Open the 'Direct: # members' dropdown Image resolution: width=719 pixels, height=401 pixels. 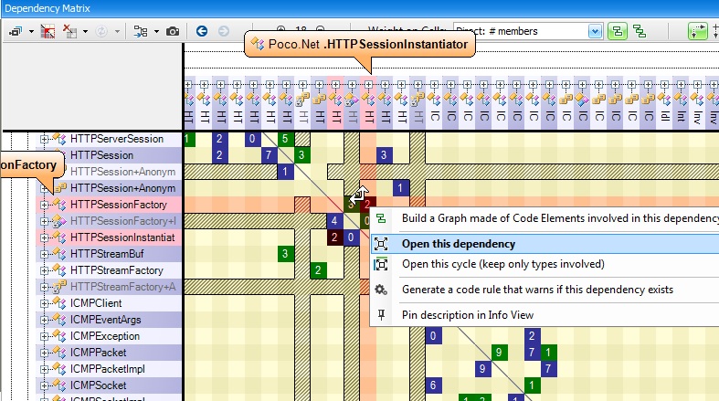point(596,31)
